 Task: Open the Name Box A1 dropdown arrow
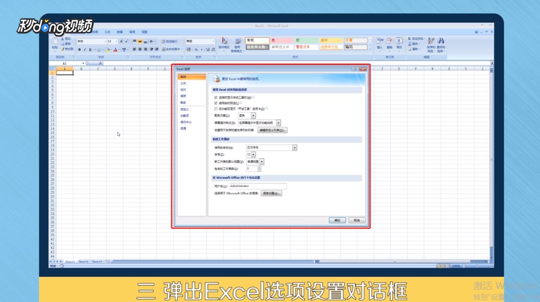(x=83, y=63)
